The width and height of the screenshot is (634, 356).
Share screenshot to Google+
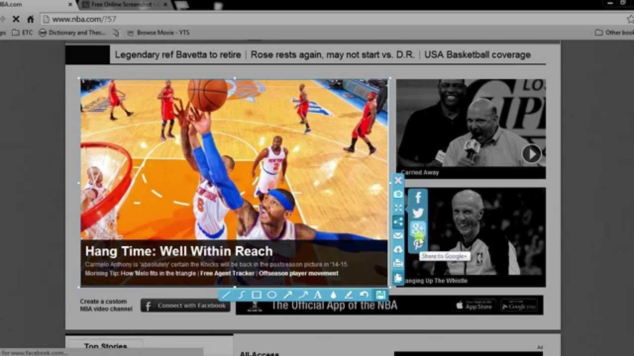(x=418, y=228)
